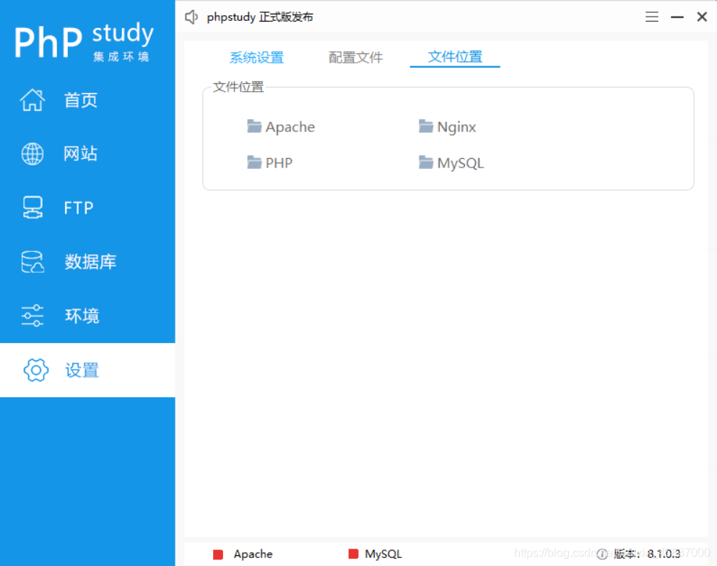Open the Nginx folder location
The width and height of the screenshot is (717, 566).
click(448, 126)
